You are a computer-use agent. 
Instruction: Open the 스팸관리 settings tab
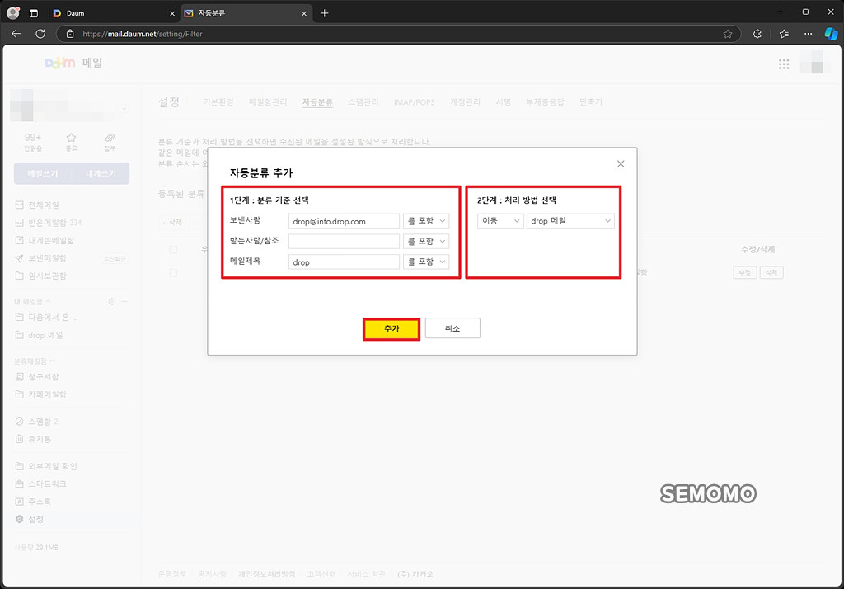point(363,101)
